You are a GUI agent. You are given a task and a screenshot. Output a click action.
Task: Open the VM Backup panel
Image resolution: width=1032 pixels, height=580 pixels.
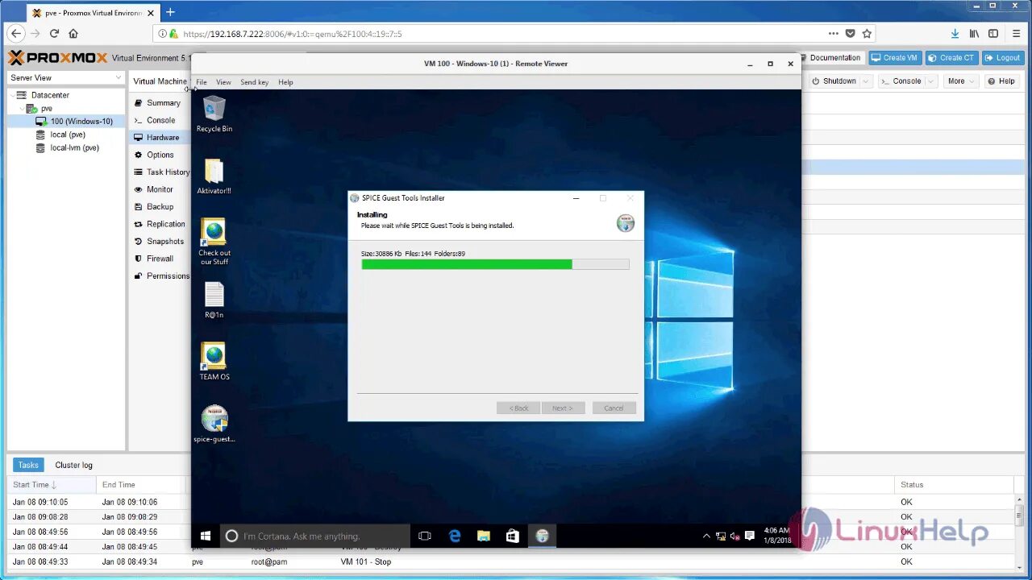[160, 207]
